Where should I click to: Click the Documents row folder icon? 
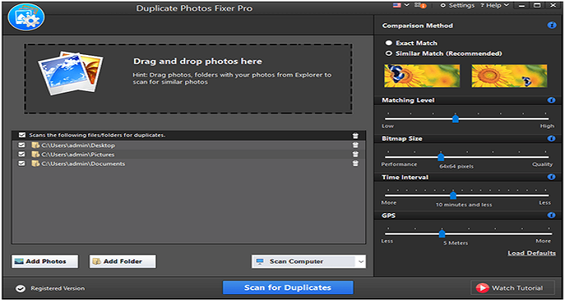[x=35, y=163]
